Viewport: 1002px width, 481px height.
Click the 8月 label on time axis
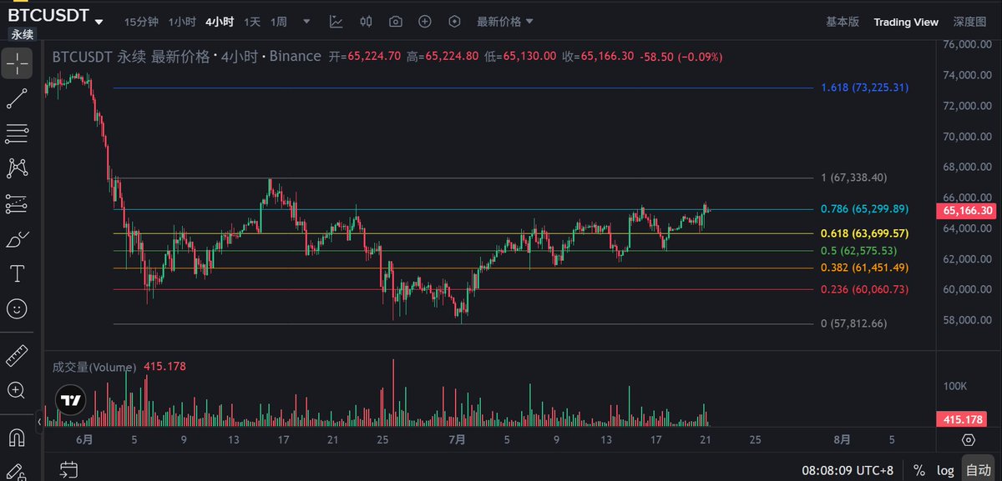tap(842, 439)
